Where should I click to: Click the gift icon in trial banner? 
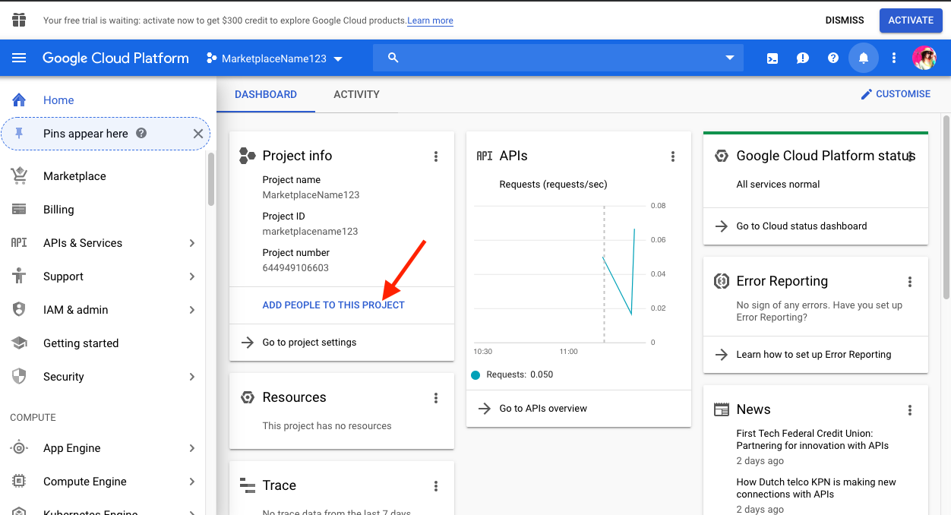tap(19, 20)
